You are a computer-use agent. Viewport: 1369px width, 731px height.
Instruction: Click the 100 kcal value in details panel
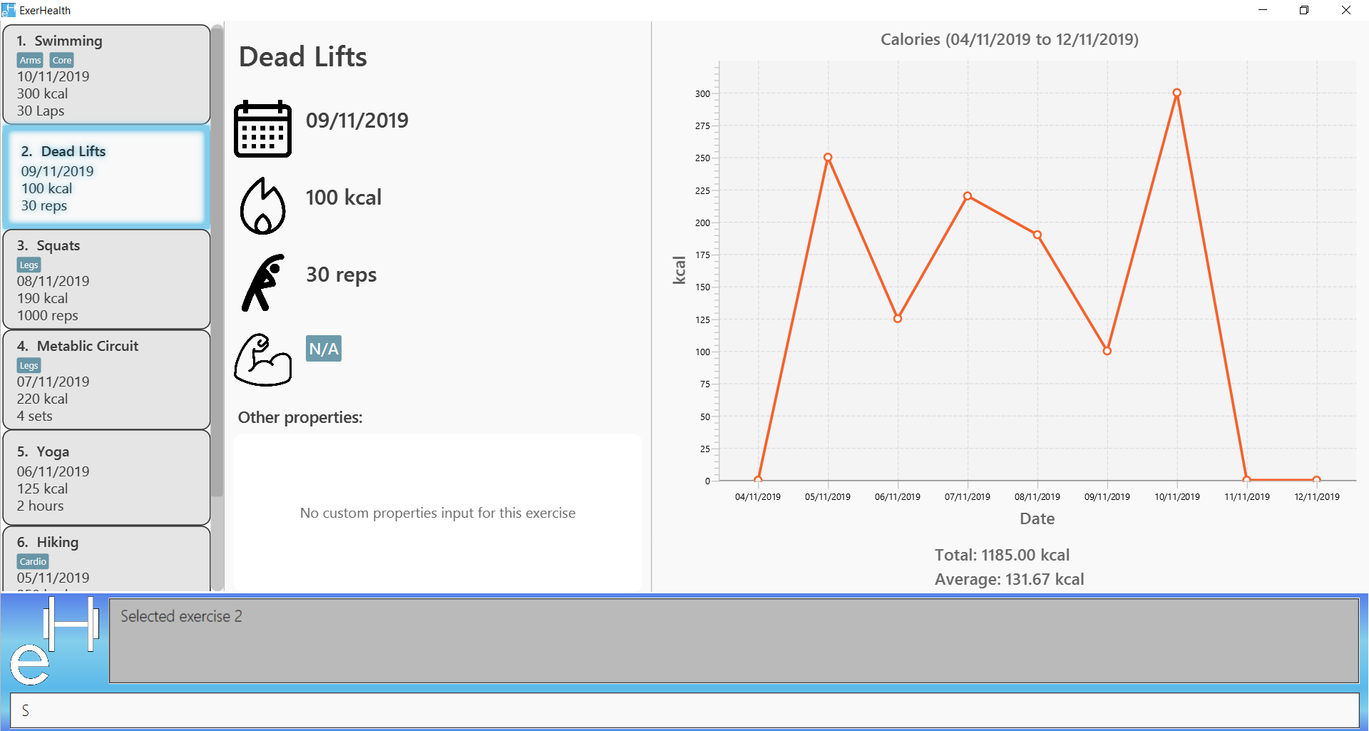pyautogui.click(x=344, y=197)
